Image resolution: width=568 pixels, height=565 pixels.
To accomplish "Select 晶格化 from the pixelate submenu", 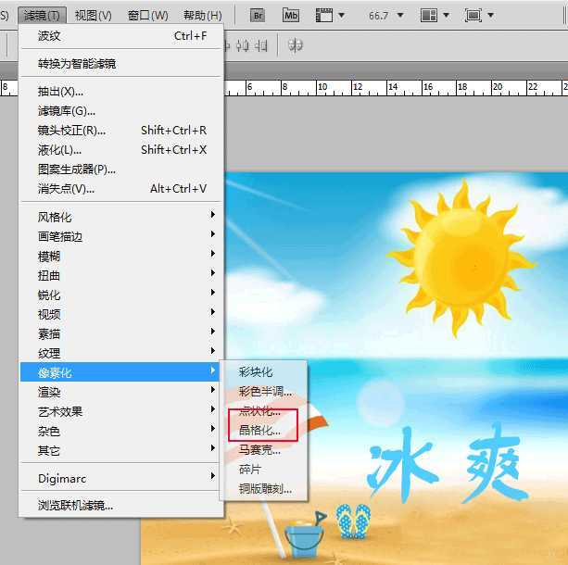I will point(259,431).
